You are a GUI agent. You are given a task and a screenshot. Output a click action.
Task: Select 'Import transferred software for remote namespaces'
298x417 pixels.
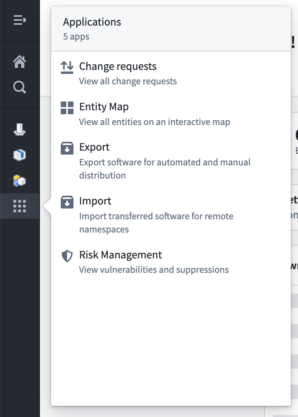point(157,222)
